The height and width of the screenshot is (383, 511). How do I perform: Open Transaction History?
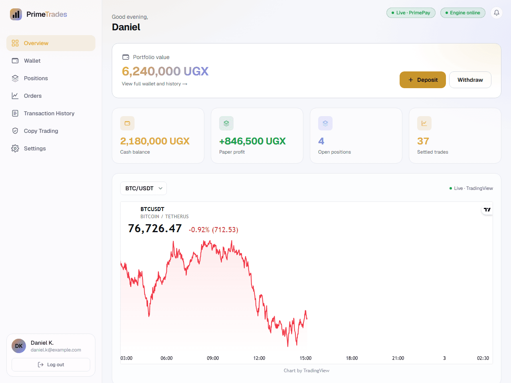(x=51, y=113)
